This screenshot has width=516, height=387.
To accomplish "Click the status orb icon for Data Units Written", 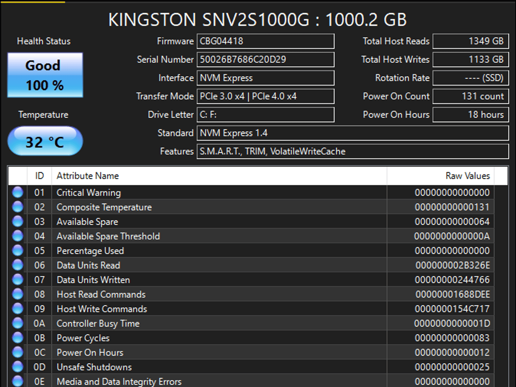I will click(x=18, y=280).
